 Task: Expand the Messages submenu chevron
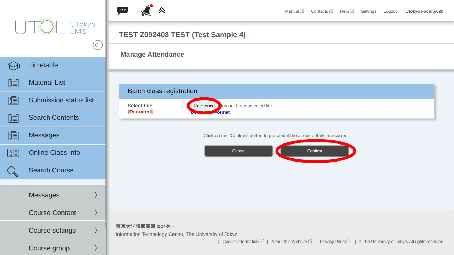[x=96, y=195]
